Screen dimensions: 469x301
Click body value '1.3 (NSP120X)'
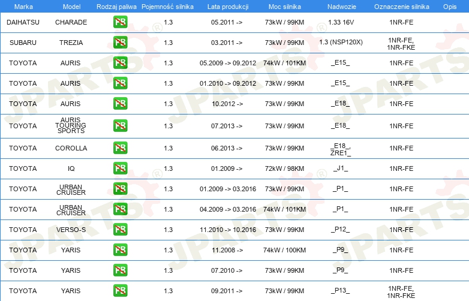(x=341, y=42)
